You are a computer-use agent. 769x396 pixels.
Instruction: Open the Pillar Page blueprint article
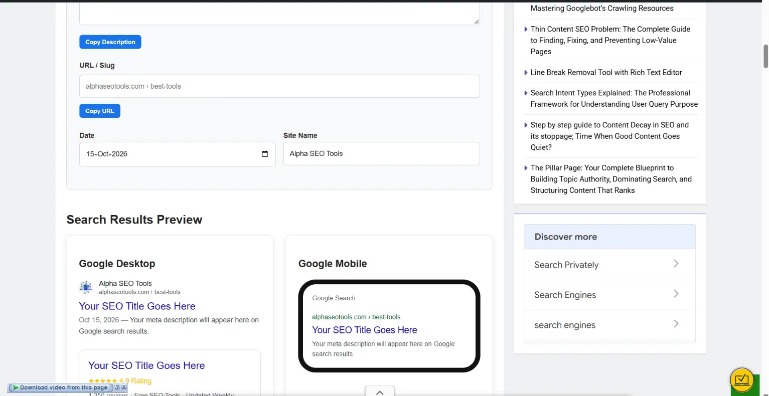point(611,179)
